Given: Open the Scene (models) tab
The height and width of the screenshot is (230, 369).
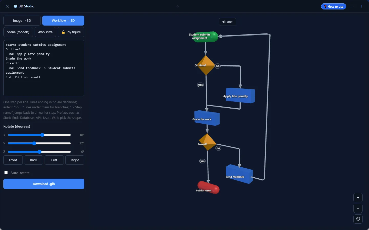Looking at the screenshot, I should pos(18,32).
